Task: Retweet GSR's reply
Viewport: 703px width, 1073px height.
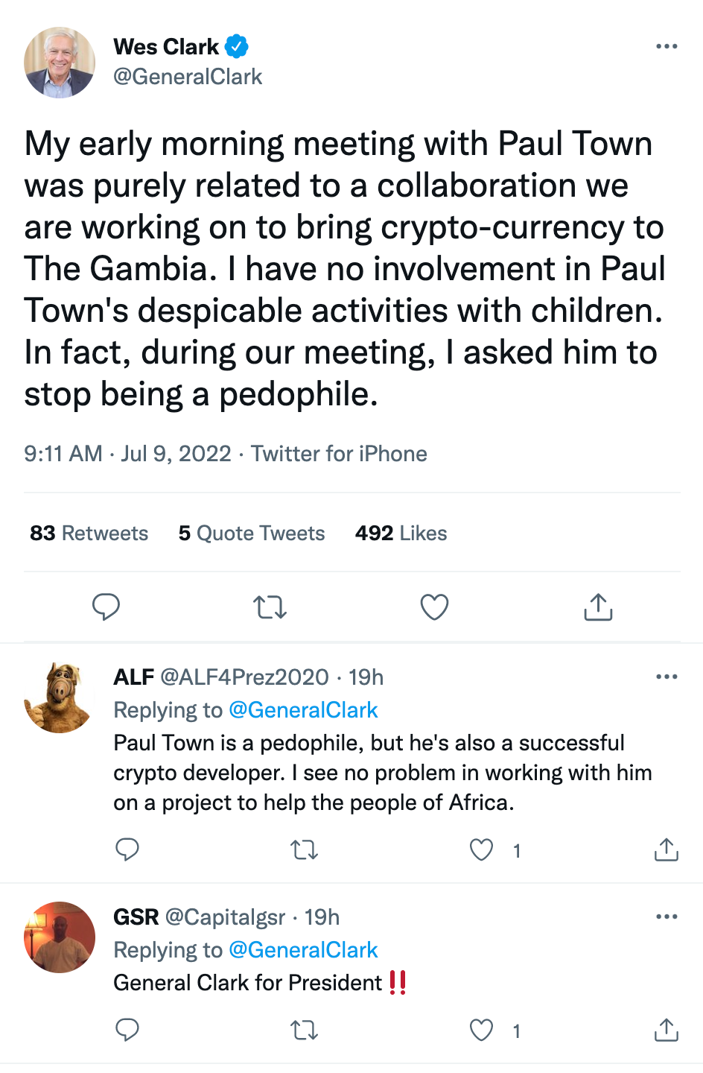Action: point(304,1030)
